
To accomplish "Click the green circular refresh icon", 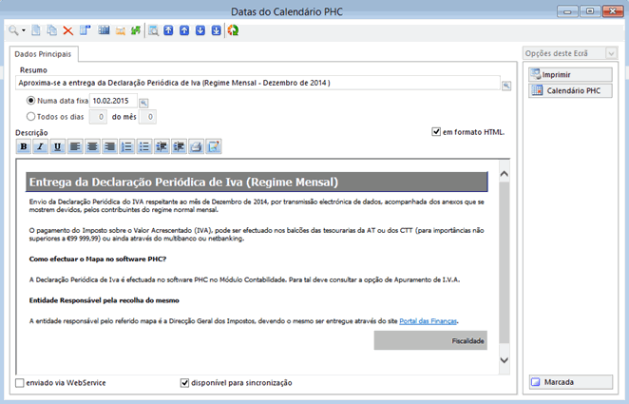I will (x=233, y=30).
